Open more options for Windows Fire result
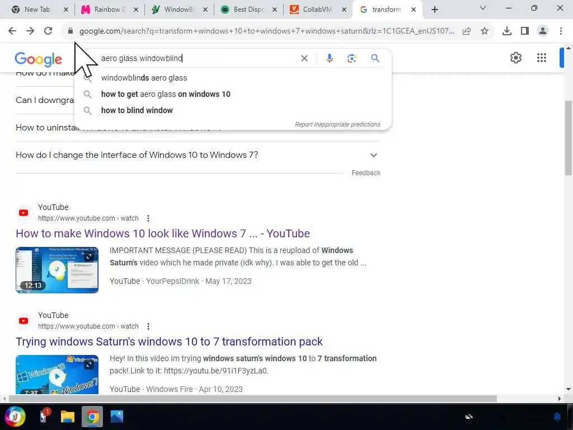The image size is (573, 430). (148, 326)
